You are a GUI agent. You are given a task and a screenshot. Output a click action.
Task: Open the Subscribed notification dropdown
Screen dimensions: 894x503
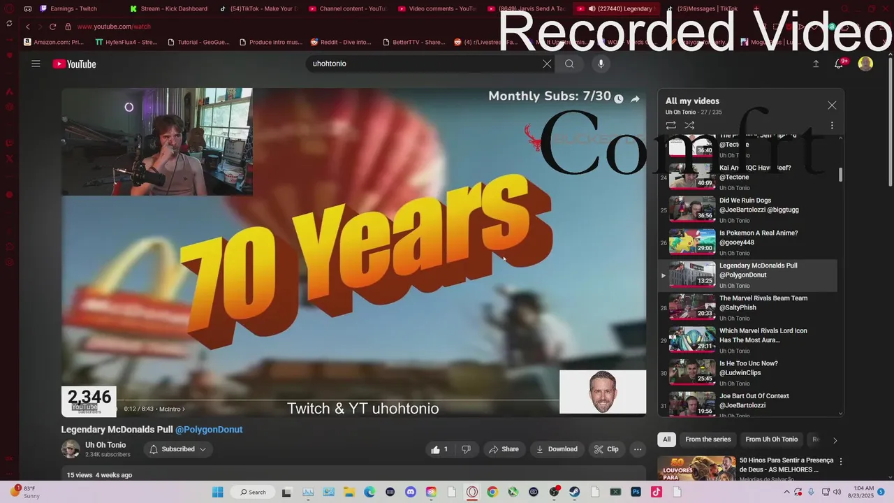[178, 449]
